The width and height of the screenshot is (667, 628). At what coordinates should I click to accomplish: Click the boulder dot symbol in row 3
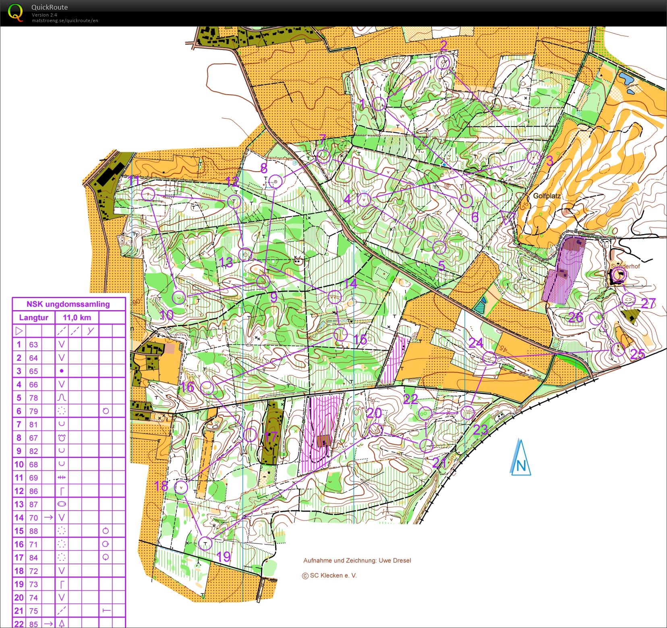tap(62, 371)
